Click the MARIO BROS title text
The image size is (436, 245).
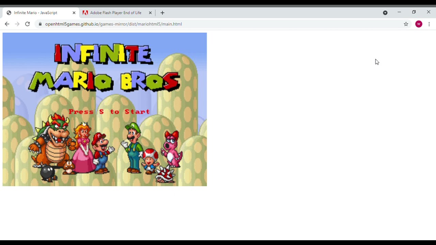pos(104,81)
